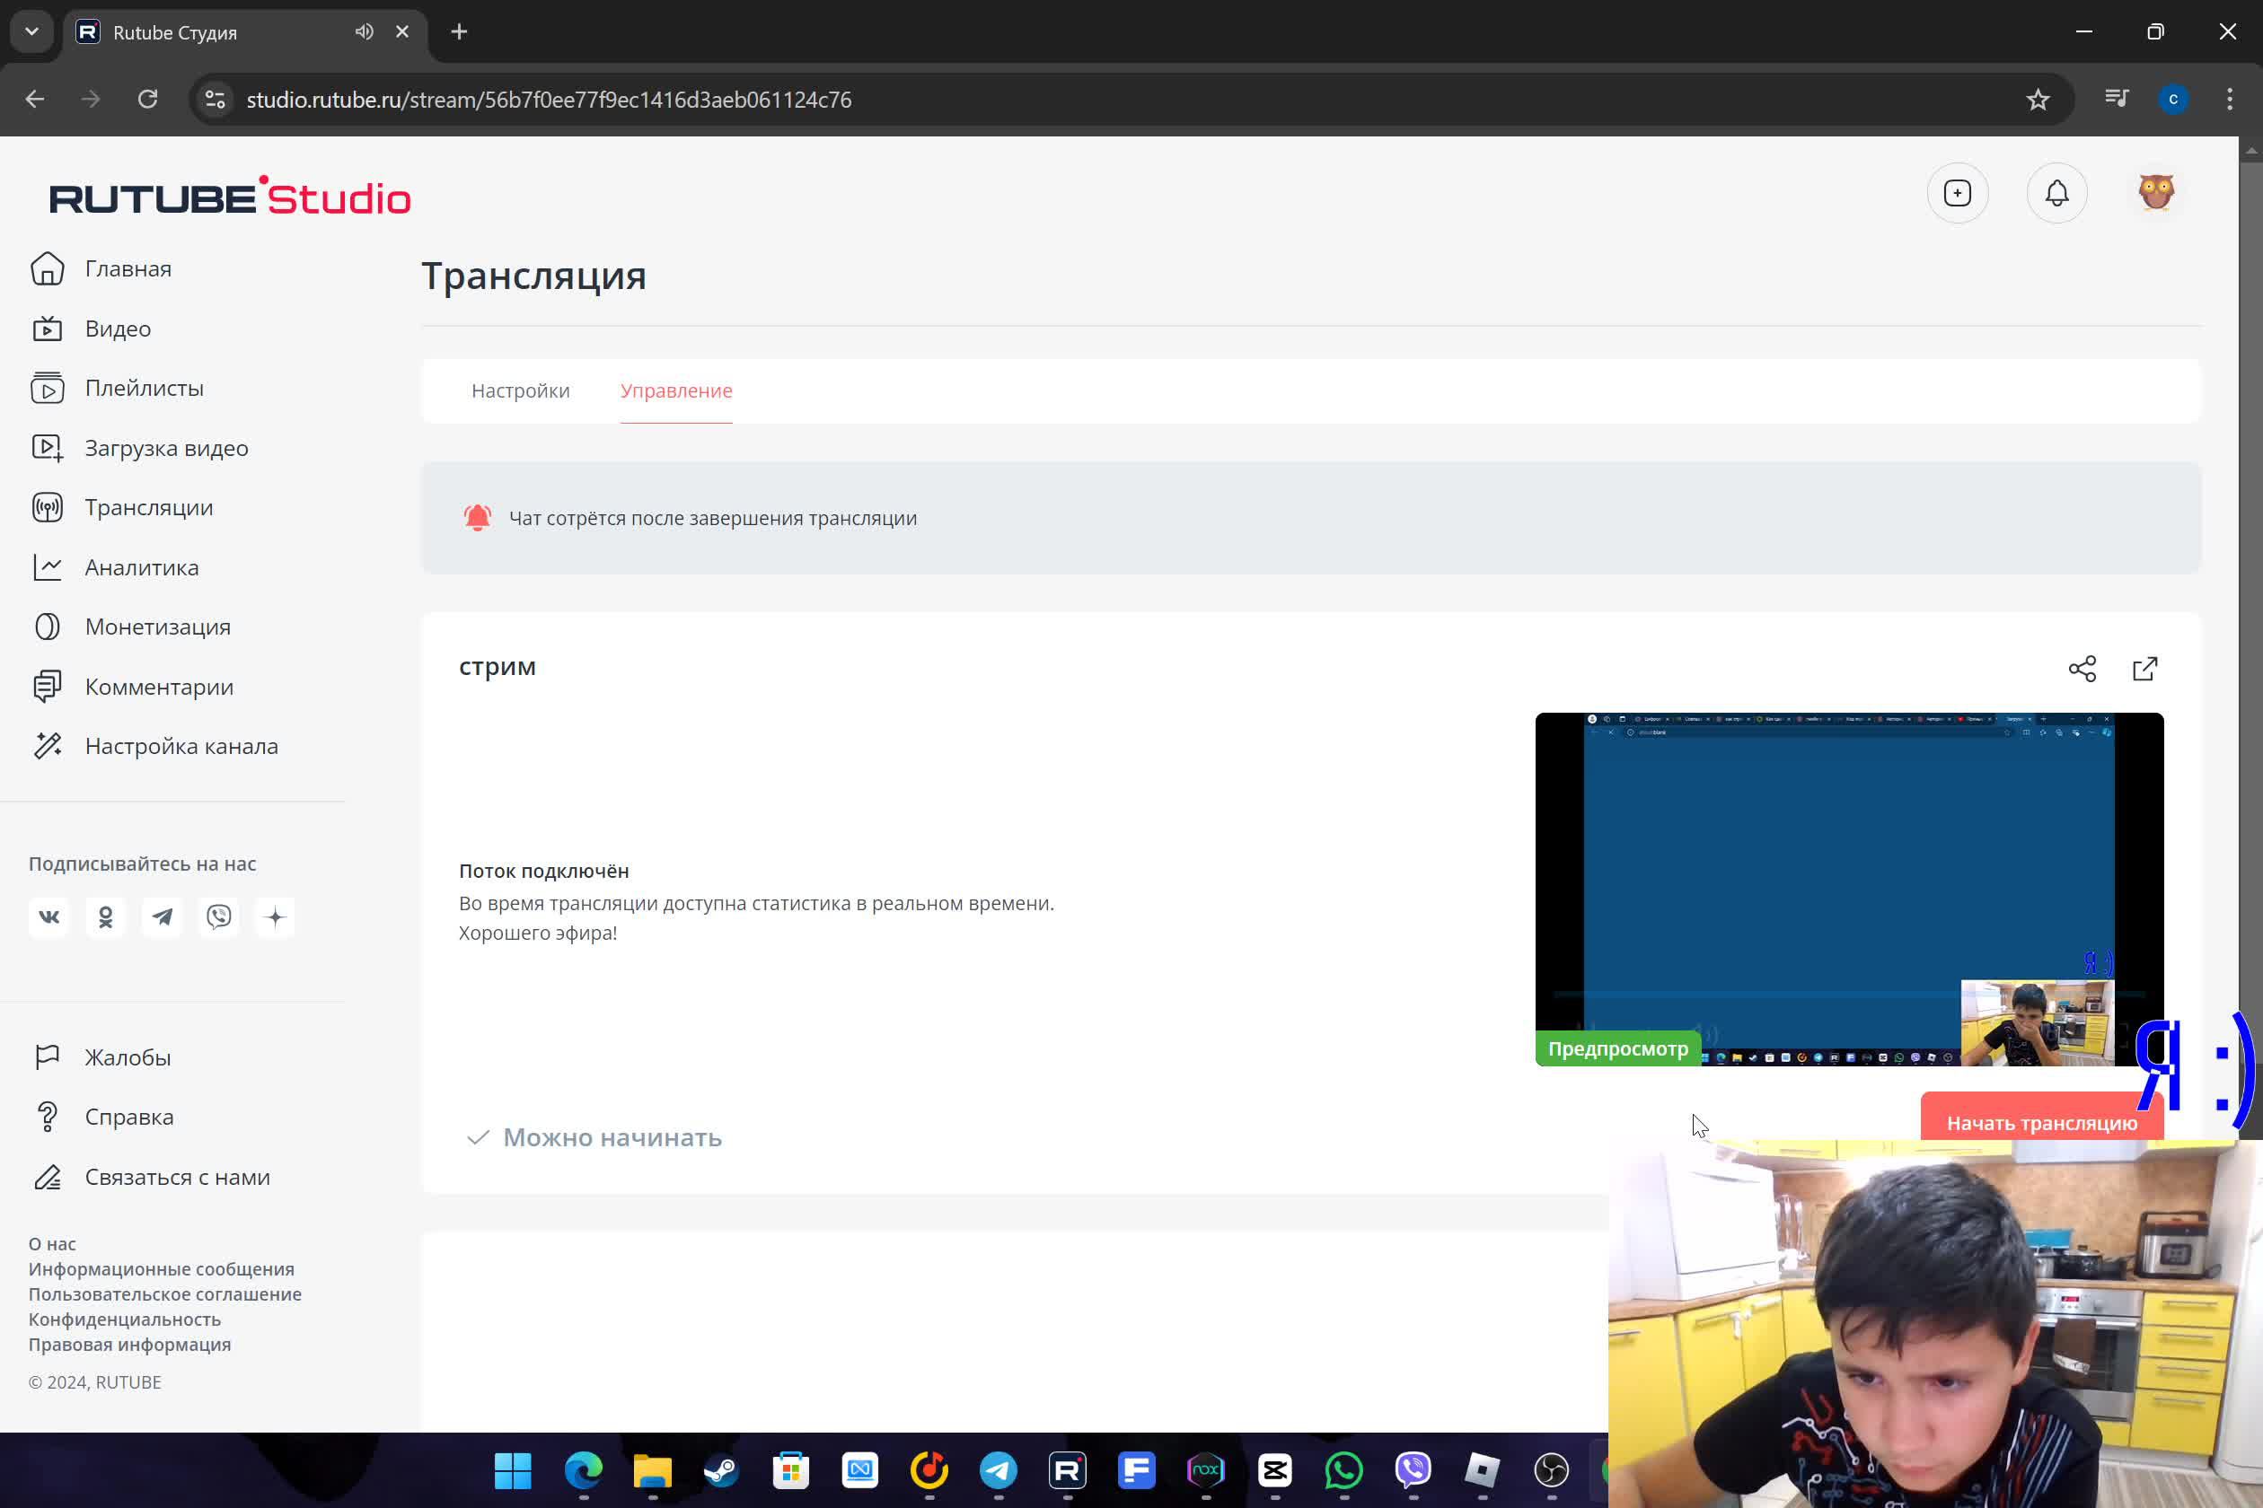Reload the page
This screenshot has width=2263, height=1508.
147,99
